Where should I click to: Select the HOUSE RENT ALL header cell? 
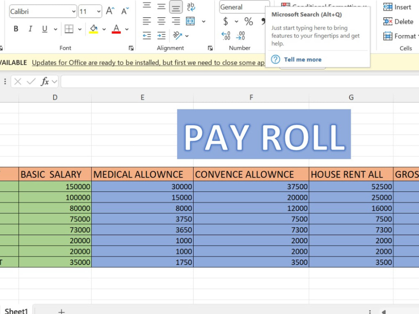tap(351, 174)
